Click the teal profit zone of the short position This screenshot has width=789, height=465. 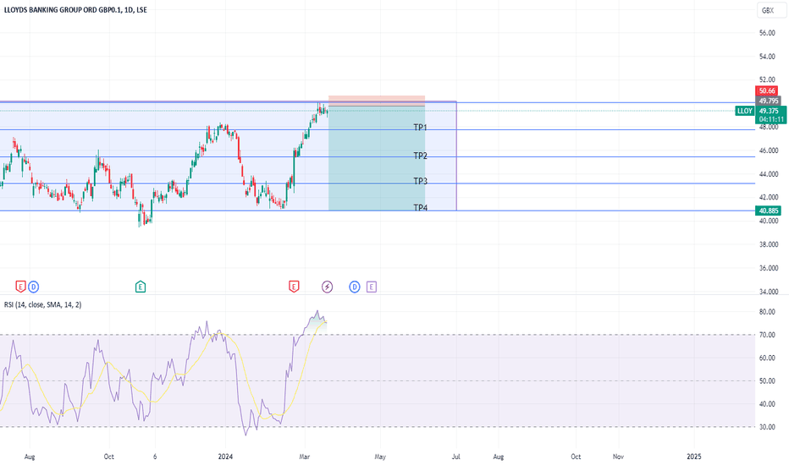(377, 158)
